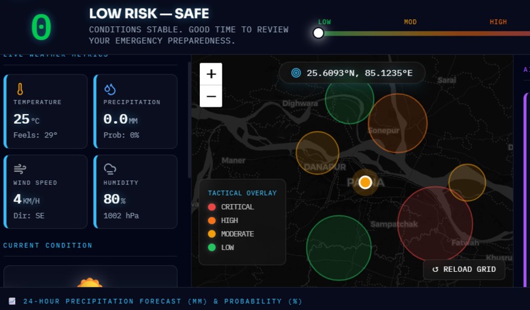530x310 pixels.
Task: Click the green low zone below Patna
Action: click(x=339, y=247)
